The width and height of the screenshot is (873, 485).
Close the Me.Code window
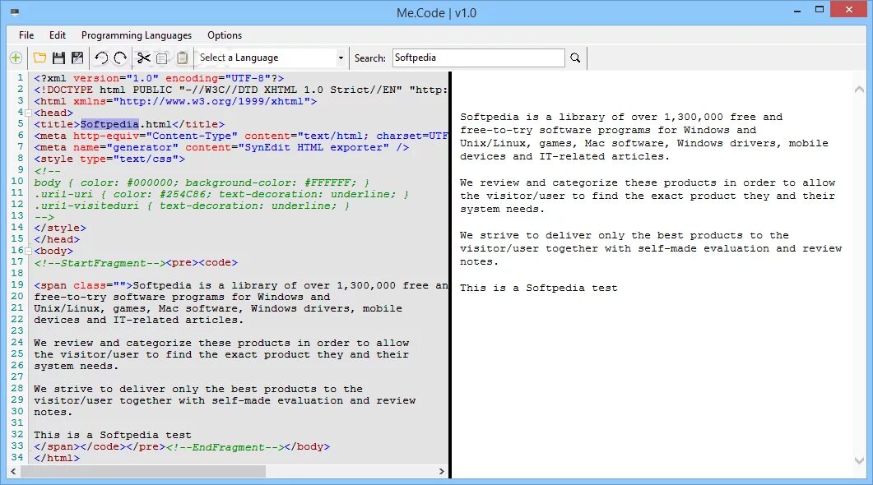tap(849, 10)
